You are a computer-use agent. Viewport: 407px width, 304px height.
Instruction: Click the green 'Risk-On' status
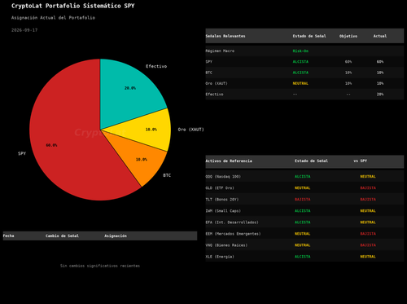pyautogui.click(x=300, y=51)
